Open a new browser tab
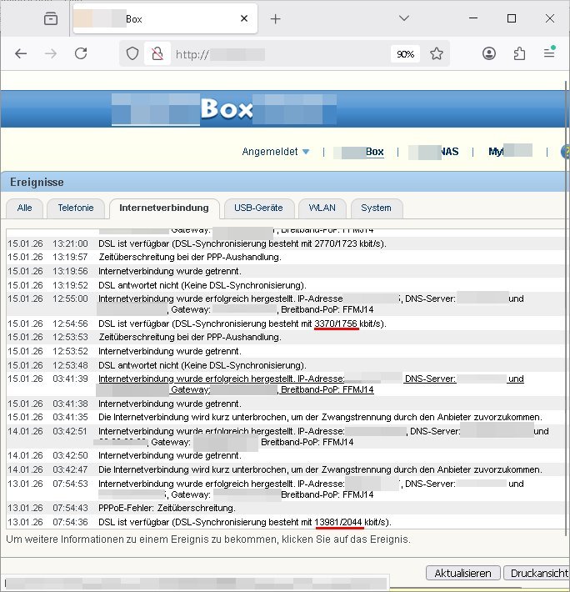 (276, 18)
